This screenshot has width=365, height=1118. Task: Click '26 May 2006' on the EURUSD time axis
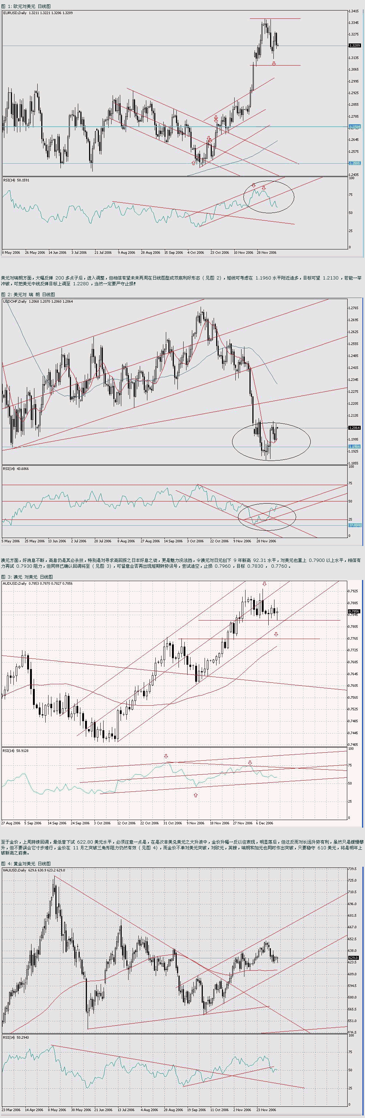tap(35, 252)
